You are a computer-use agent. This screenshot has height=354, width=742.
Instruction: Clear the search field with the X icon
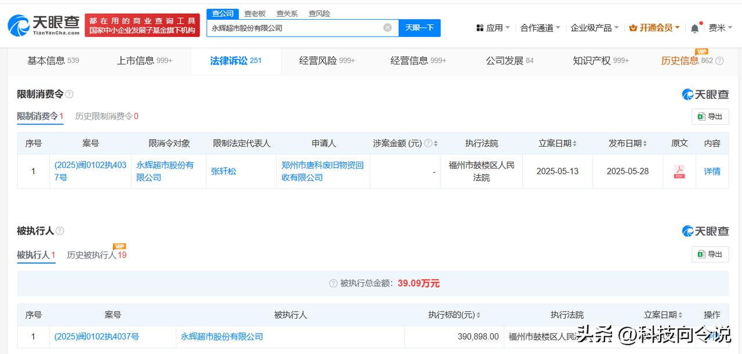click(x=387, y=27)
